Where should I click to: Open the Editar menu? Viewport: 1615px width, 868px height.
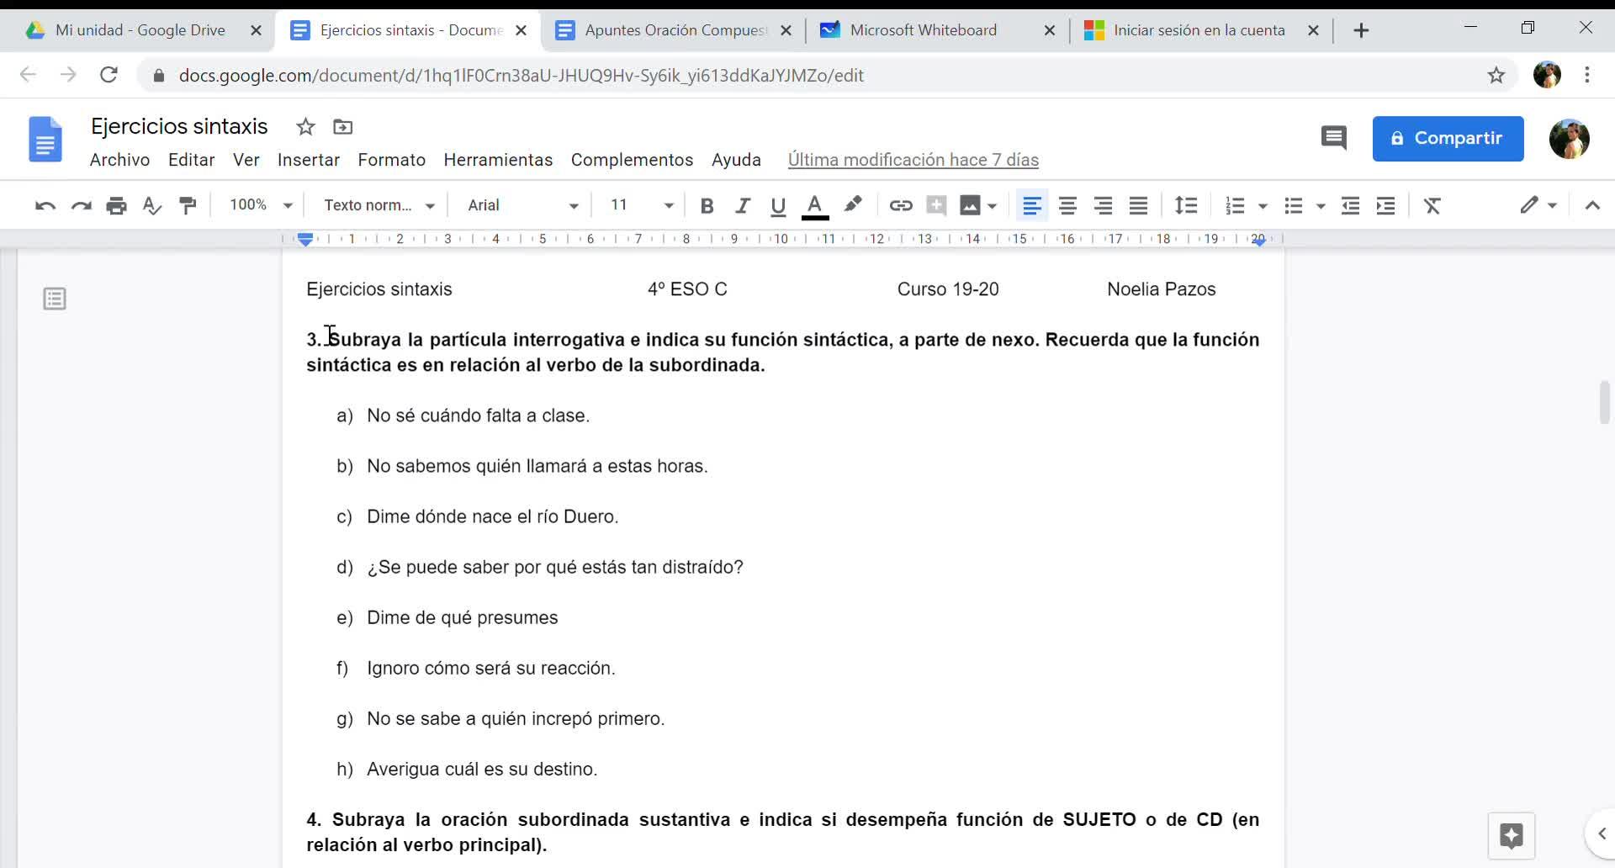click(191, 160)
